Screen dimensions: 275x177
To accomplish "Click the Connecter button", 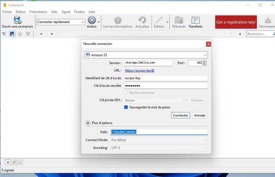I will click(180, 115).
